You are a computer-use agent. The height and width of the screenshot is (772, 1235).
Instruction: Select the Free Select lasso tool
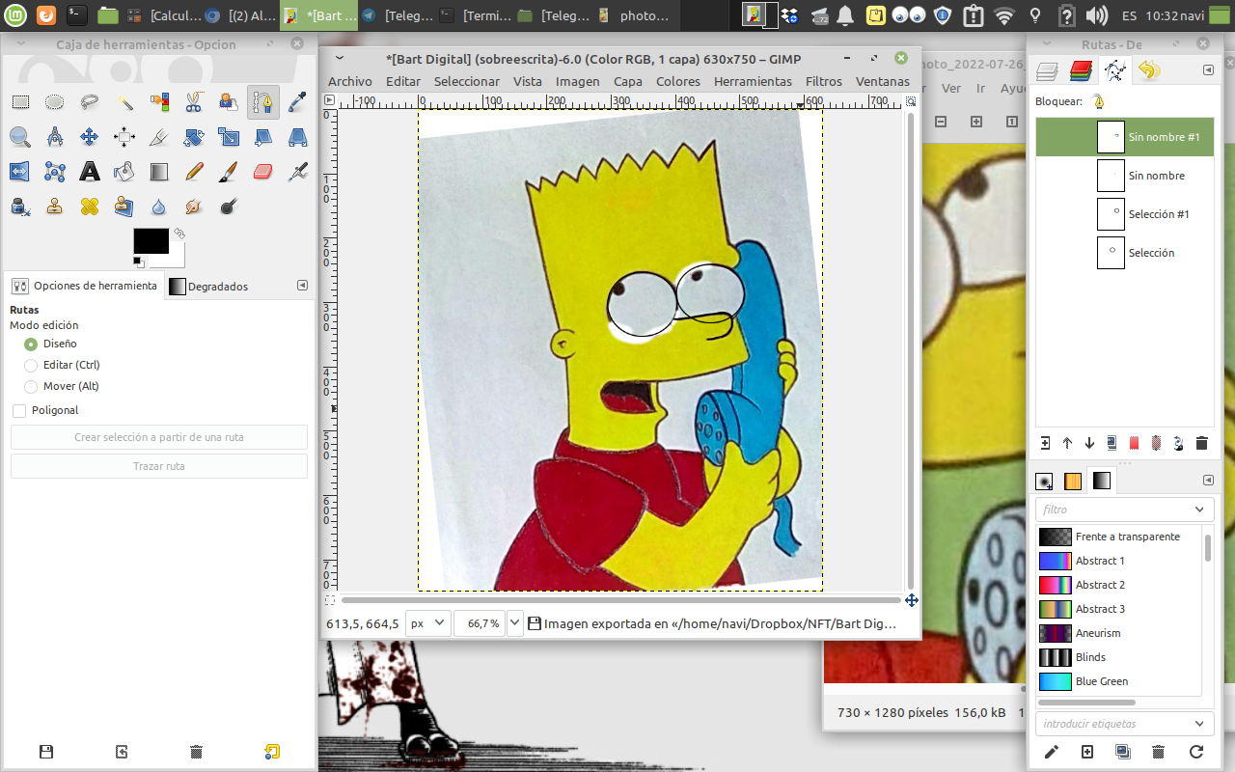(x=90, y=101)
